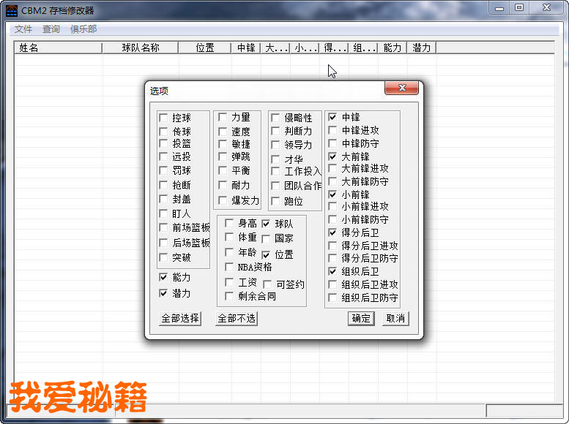Enable the 侵略性 checkbox
569x424 pixels.
coord(275,118)
